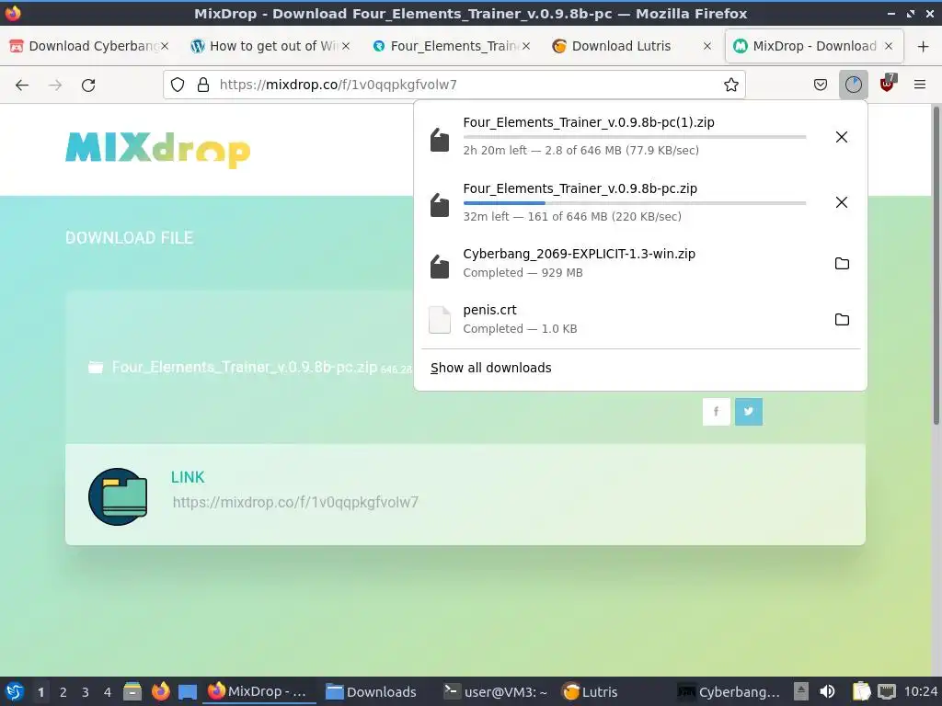
Task: Click the teal folder link icon
Action: 118,496
